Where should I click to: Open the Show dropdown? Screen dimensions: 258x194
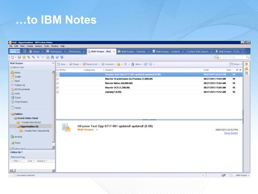tap(236, 64)
